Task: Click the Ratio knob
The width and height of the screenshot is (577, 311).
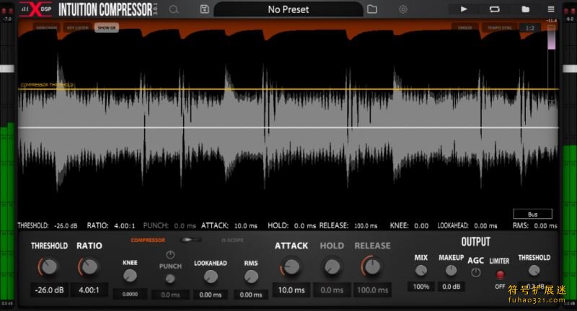Action: pyautogui.click(x=89, y=267)
